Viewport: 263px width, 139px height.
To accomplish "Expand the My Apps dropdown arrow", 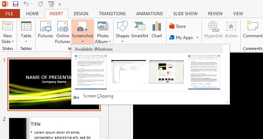I will 197,37.
